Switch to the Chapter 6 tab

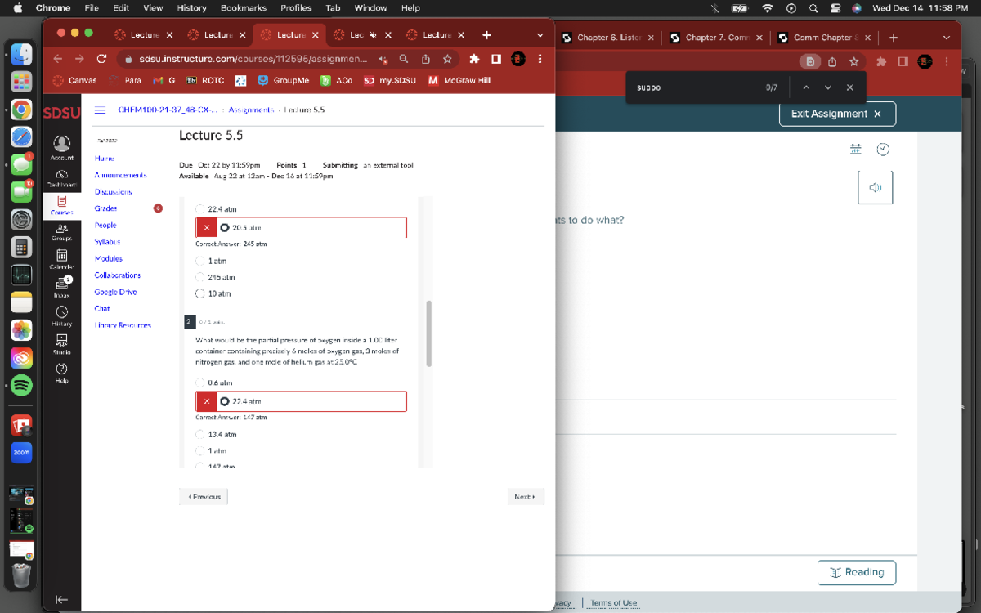point(608,38)
